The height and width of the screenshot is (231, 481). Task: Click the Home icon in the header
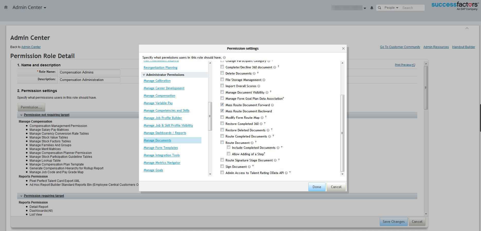click(6, 7)
